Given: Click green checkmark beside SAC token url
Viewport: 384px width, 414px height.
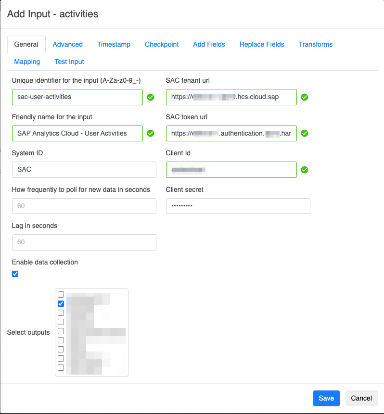Looking at the screenshot, I should (x=305, y=133).
